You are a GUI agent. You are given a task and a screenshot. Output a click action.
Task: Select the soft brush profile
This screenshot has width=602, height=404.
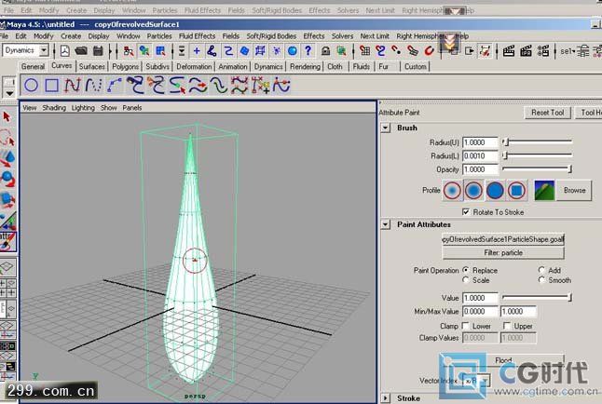click(473, 190)
